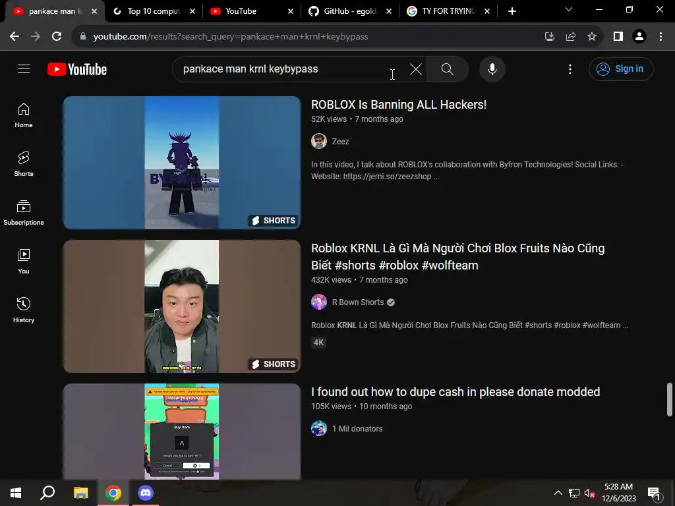Open the You section in the sidebar

coord(24,261)
